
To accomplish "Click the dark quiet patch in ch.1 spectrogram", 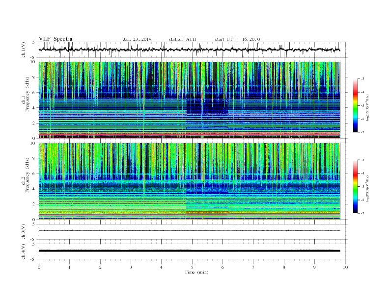I will pyautogui.click(x=207, y=106).
